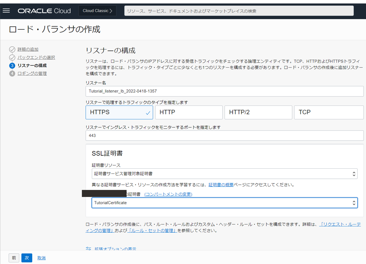
Task: Click the Oracle Cloud logo
Action: pos(44,11)
